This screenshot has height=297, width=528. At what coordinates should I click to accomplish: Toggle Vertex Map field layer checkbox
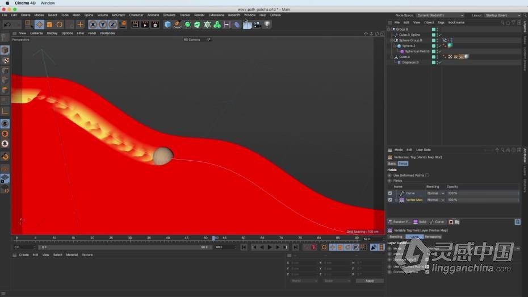pyautogui.click(x=390, y=200)
